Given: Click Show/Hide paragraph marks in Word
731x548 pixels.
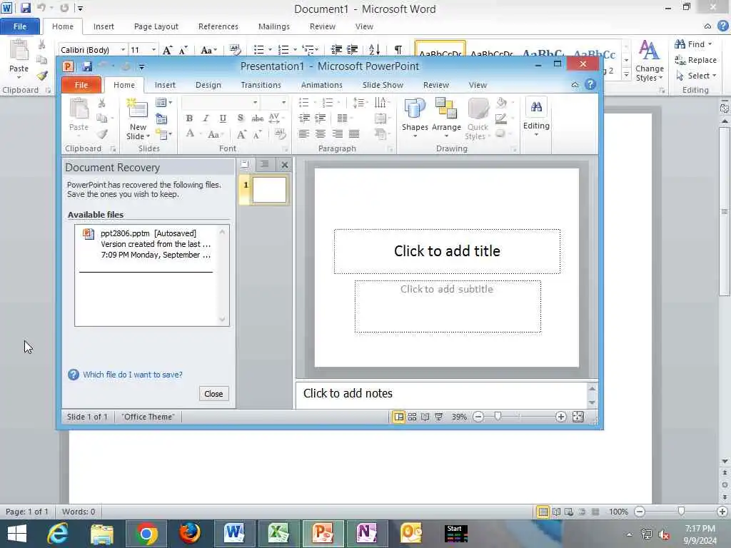Looking at the screenshot, I should click(398, 49).
